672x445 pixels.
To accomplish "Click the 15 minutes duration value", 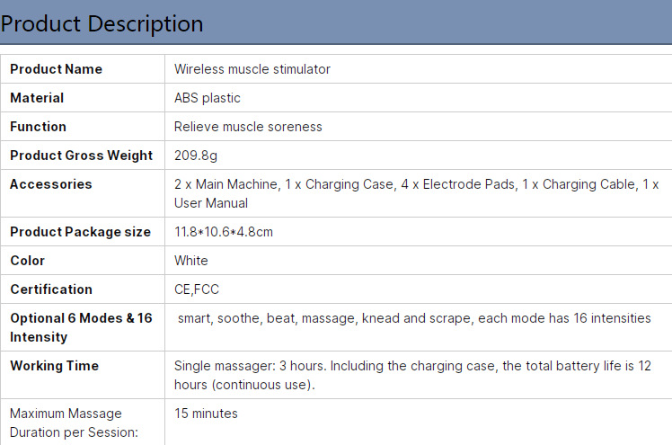I will click(206, 414).
